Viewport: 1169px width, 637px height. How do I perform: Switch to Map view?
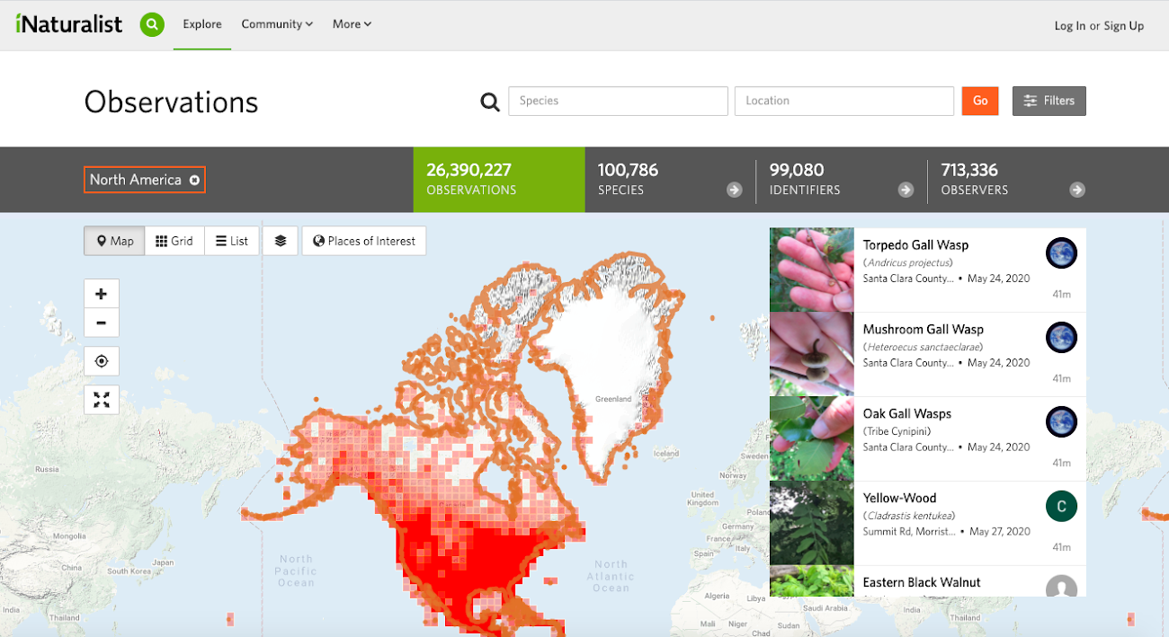tap(114, 241)
